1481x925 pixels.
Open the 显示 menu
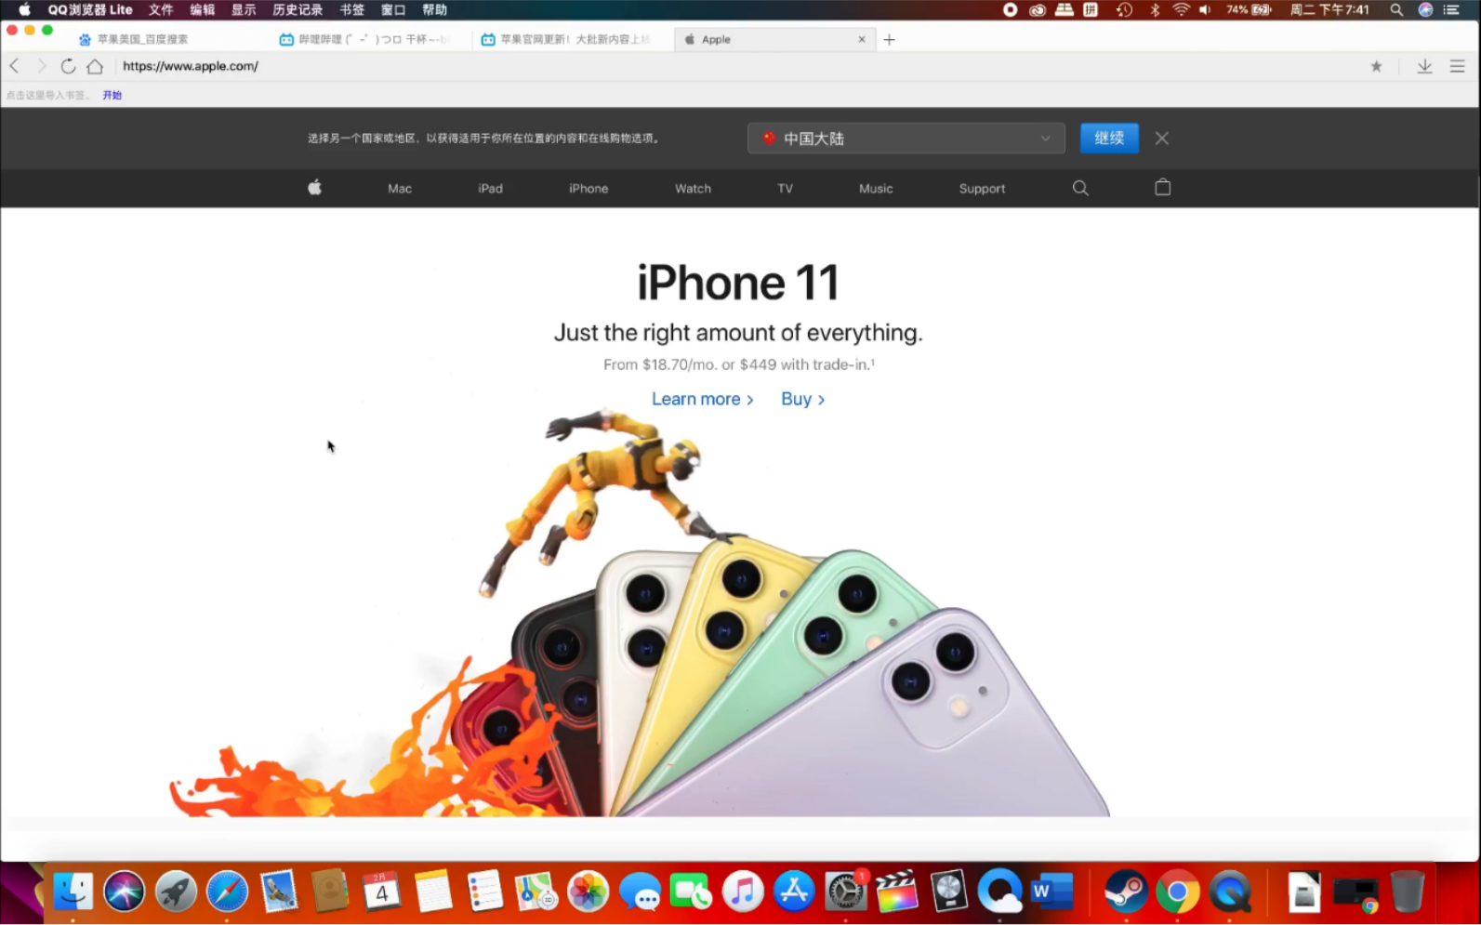coord(244,9)
